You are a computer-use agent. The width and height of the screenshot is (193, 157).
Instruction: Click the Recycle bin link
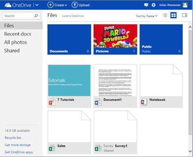pos(13,138)
